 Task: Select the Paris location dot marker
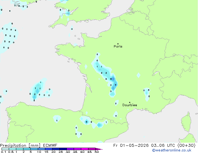click(x=118, y=44)
